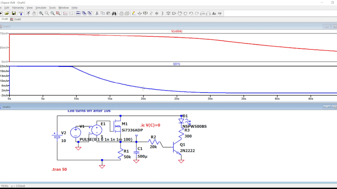Open the Hierarchy menu

[18, 8]
